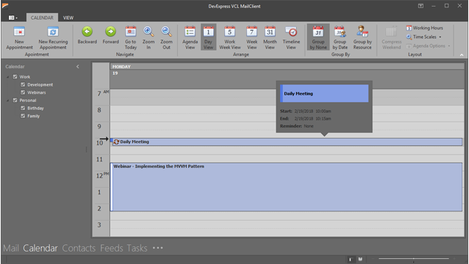Select Group by Date

pos(340,37)
